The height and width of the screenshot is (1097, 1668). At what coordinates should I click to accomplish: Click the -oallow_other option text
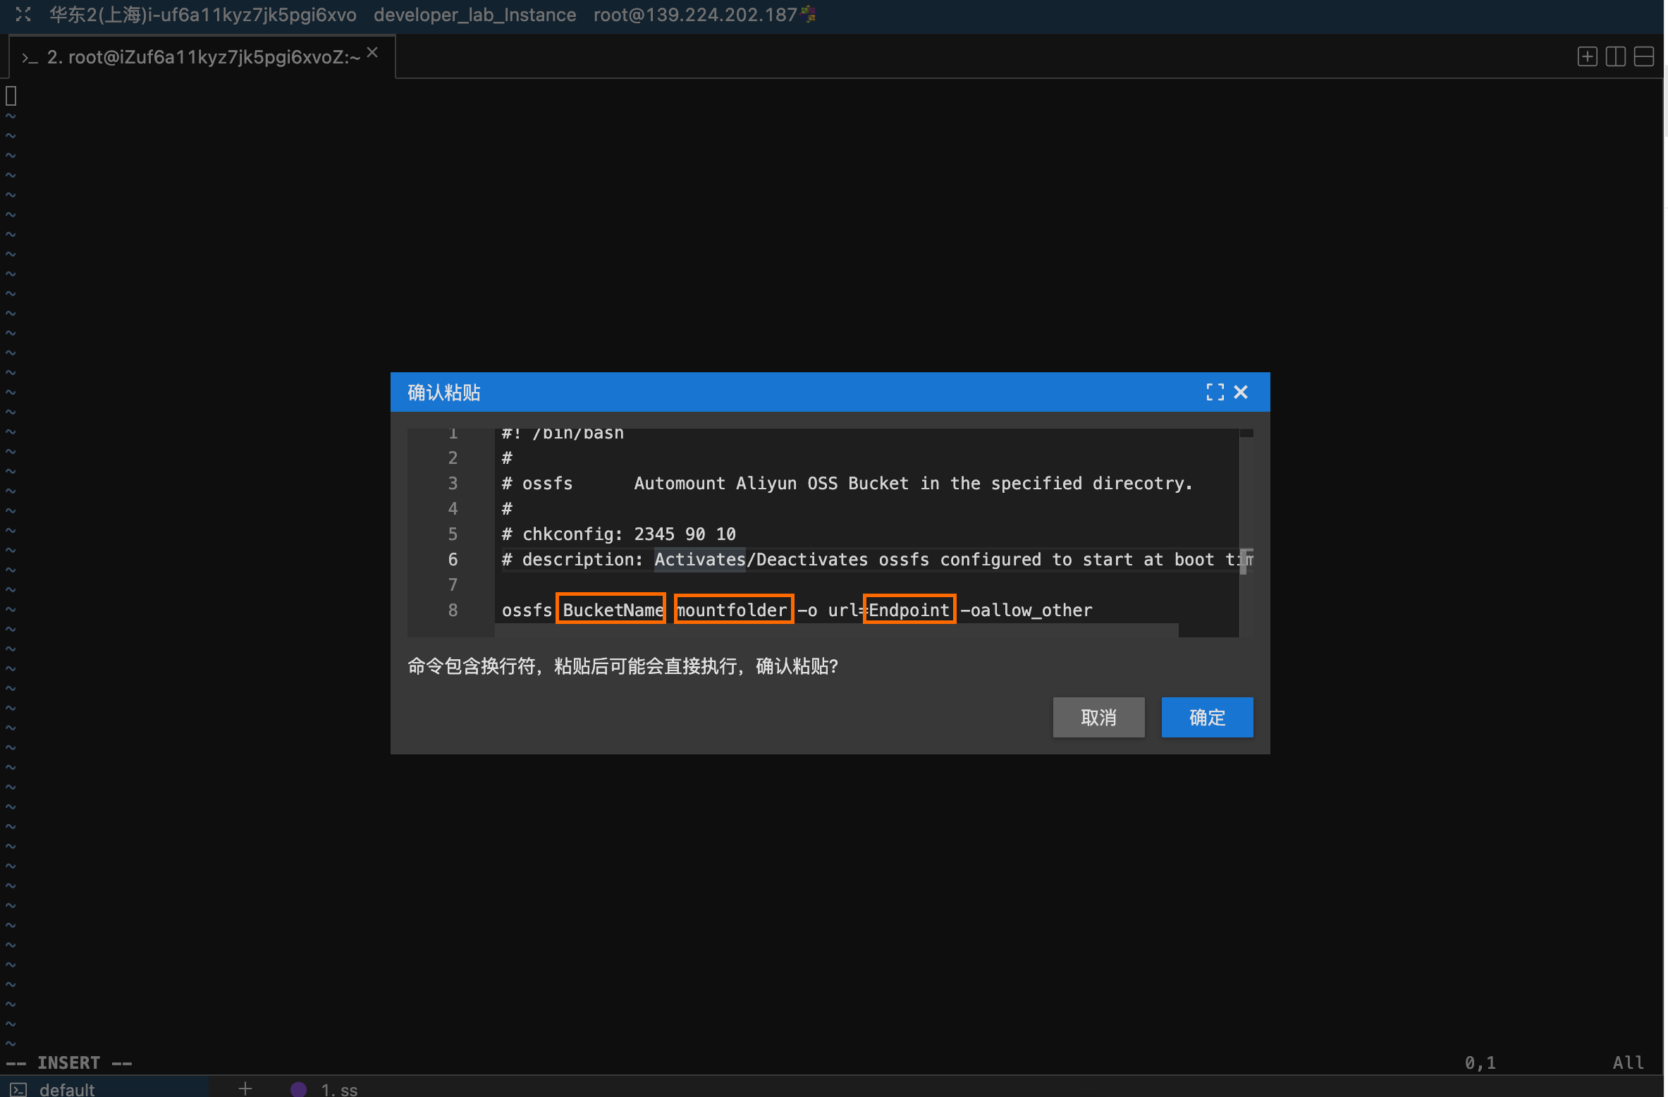pos(1026,610)
